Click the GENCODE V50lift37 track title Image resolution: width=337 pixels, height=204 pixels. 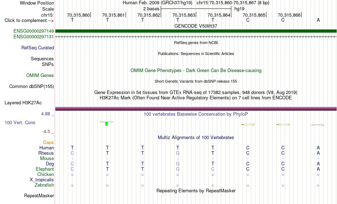pos(196,26)
